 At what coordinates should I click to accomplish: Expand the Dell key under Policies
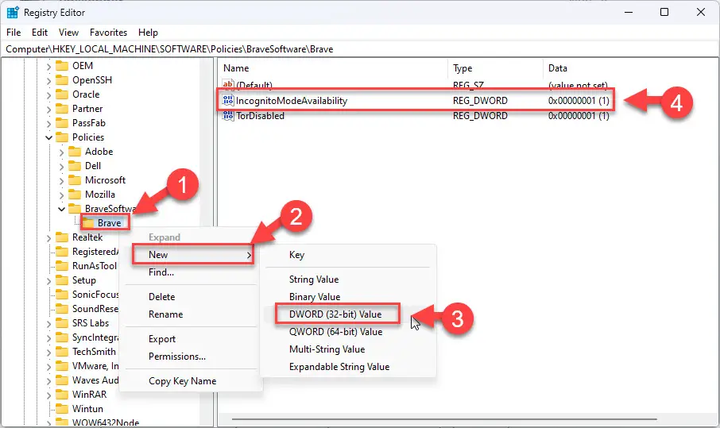(x=61, y=167)
